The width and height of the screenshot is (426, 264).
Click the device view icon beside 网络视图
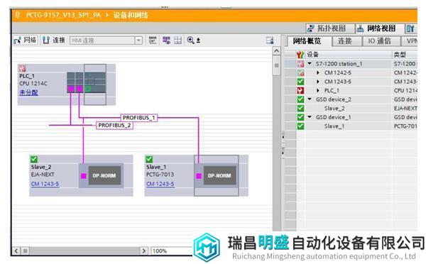[x=410, y=28]
